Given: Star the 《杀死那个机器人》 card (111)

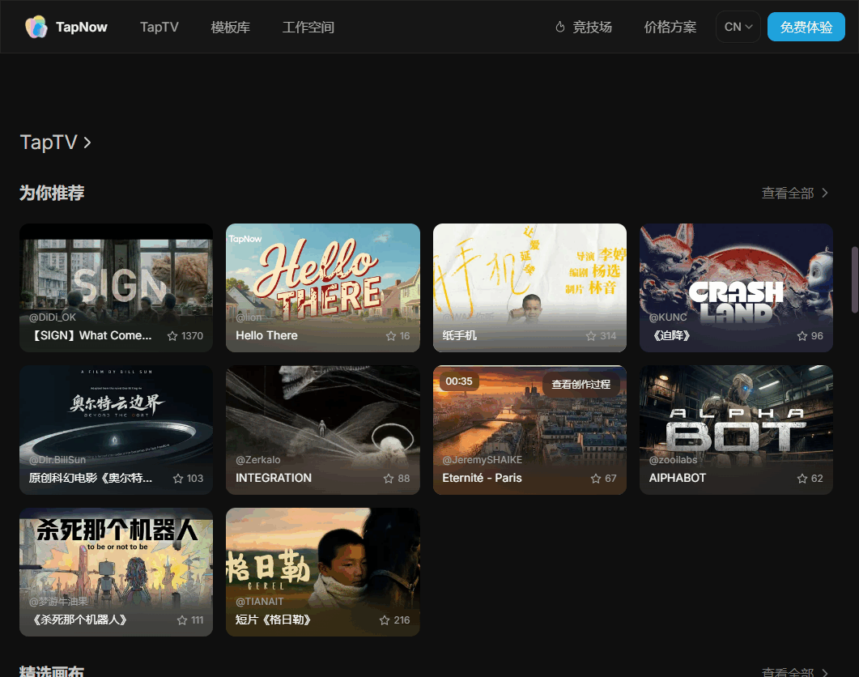Looking at the screenshot, I should (x=182, y=620).
